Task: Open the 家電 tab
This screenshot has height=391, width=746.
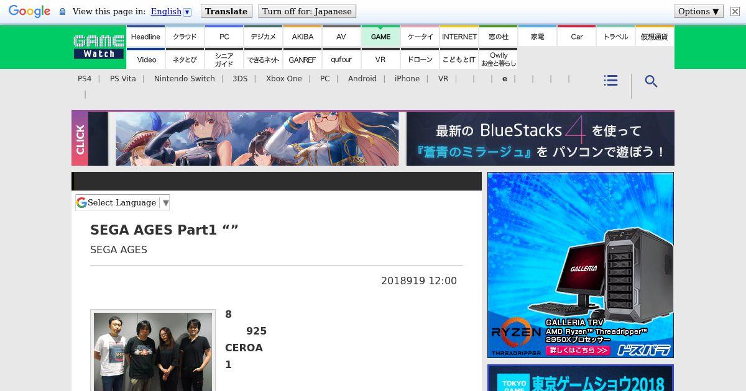Action: (538, 37)
